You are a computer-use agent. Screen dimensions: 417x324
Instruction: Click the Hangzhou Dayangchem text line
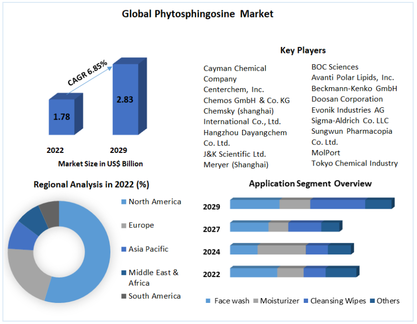[245, 133]
